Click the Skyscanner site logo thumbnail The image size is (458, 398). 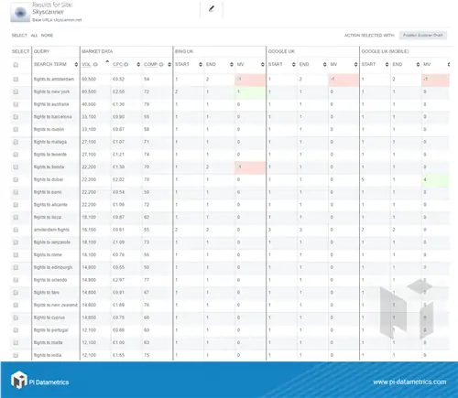click(20, 13)
